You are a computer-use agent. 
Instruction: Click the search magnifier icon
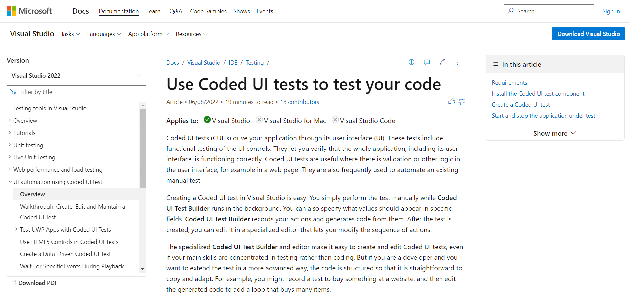(x=511, y=11)
